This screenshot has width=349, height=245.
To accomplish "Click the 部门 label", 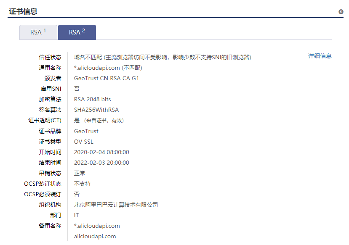I will (x=56, y=215).
